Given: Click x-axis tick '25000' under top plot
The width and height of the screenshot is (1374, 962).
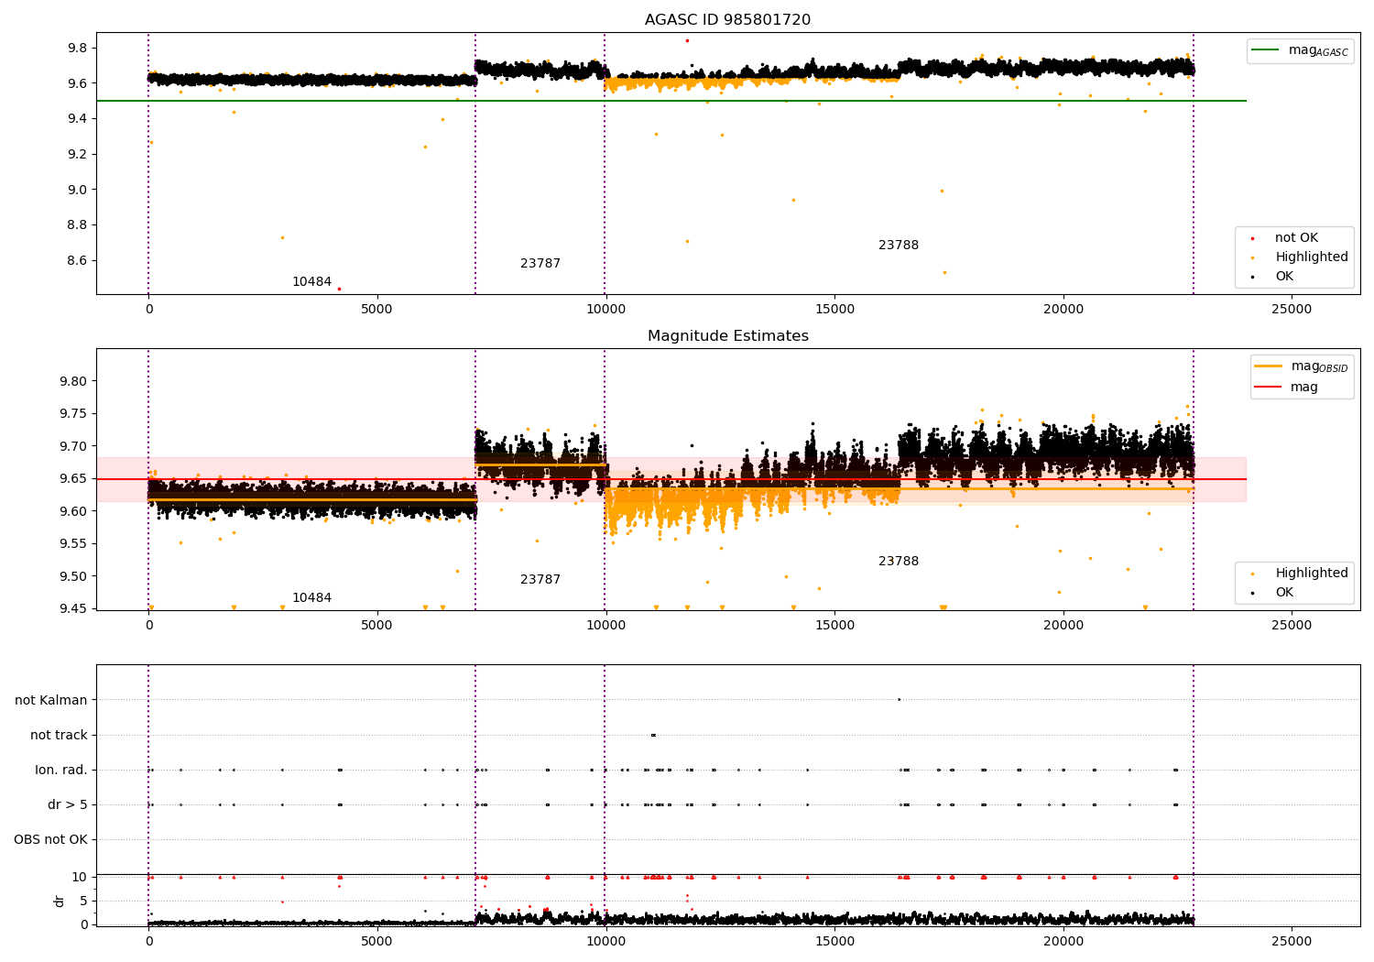Looking at the screenshot, I should coord(1292,310).
